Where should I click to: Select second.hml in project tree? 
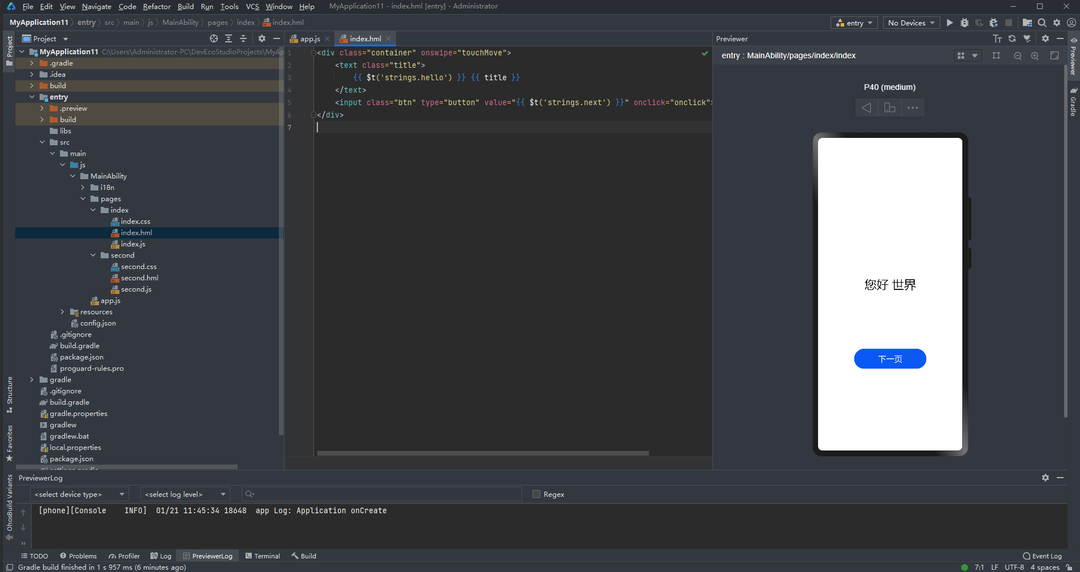[139, 278]
